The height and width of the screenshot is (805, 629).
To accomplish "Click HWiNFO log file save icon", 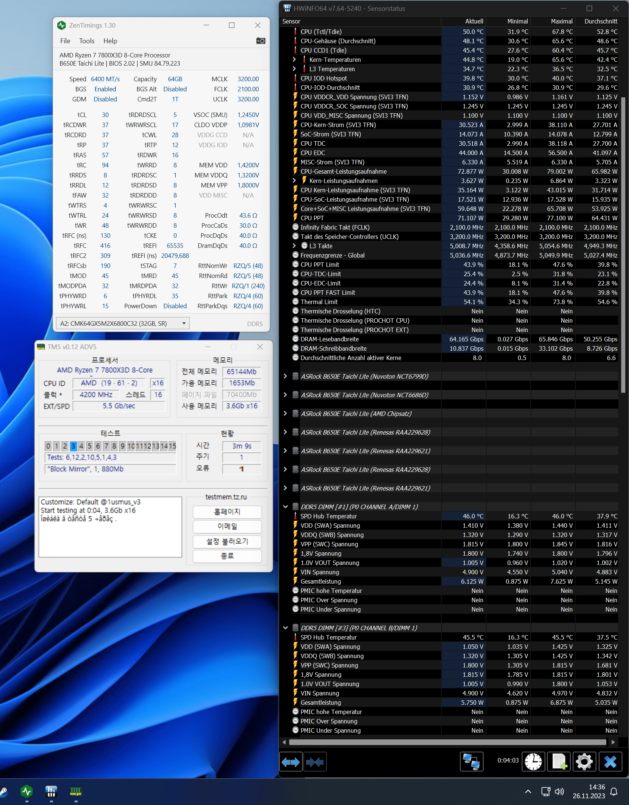I will tap(559, 762).
